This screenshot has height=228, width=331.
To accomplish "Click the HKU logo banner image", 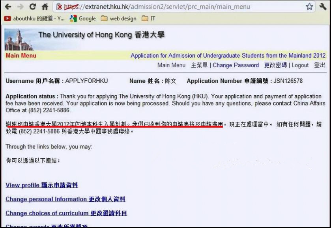I will click(x=19, y=39).
